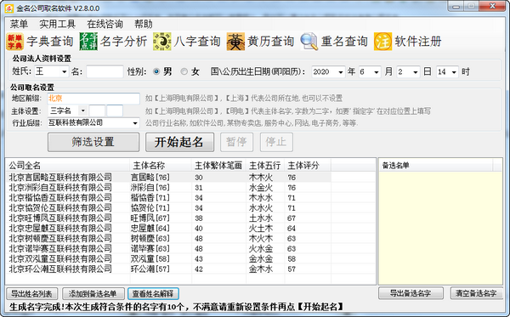Click the 木木火 five elements cell
The image size is (510, 317).
pyautogui.click(x=261, y=177)
